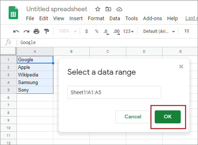Select row 11 header
The height and width of the screenshot is (145, 198).
click(8, 135)
